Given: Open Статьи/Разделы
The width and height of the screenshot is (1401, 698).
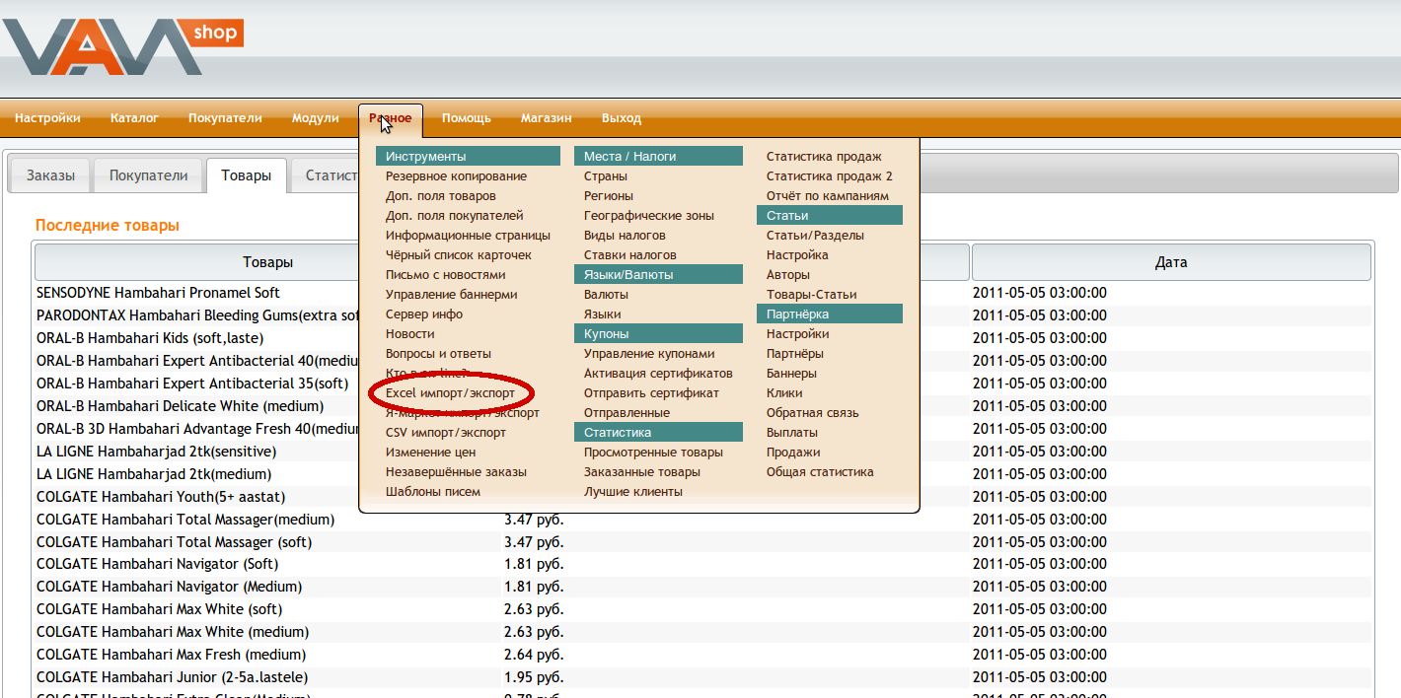Looking at the screenshot, I should pos(815,236).
